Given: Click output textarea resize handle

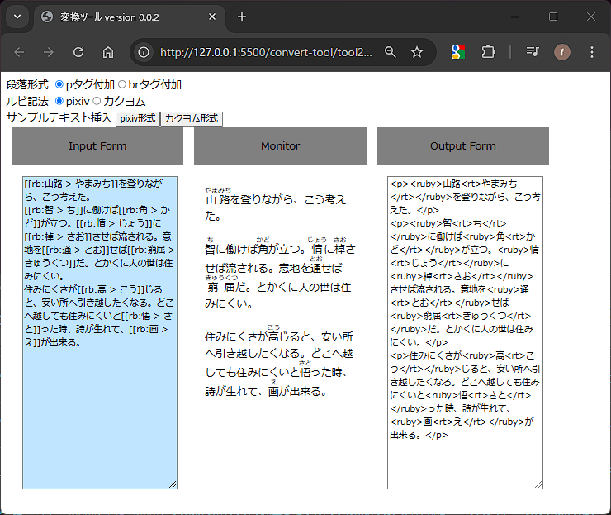Looking at the screenshot, I should pyautogui.click(x=538, y=484).
